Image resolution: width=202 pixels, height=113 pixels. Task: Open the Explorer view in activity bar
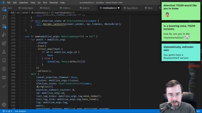coord(4,9)
